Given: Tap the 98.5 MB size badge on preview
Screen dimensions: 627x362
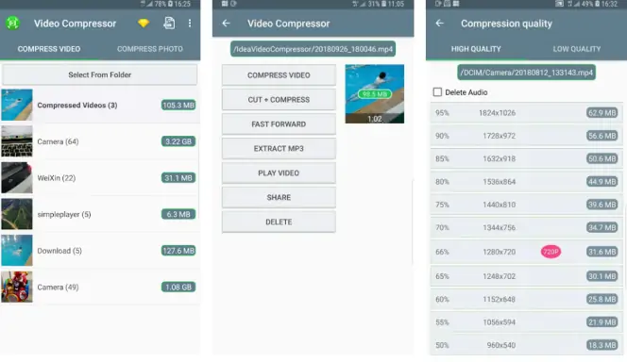Looking at the screenshot, I should [374, 94].
